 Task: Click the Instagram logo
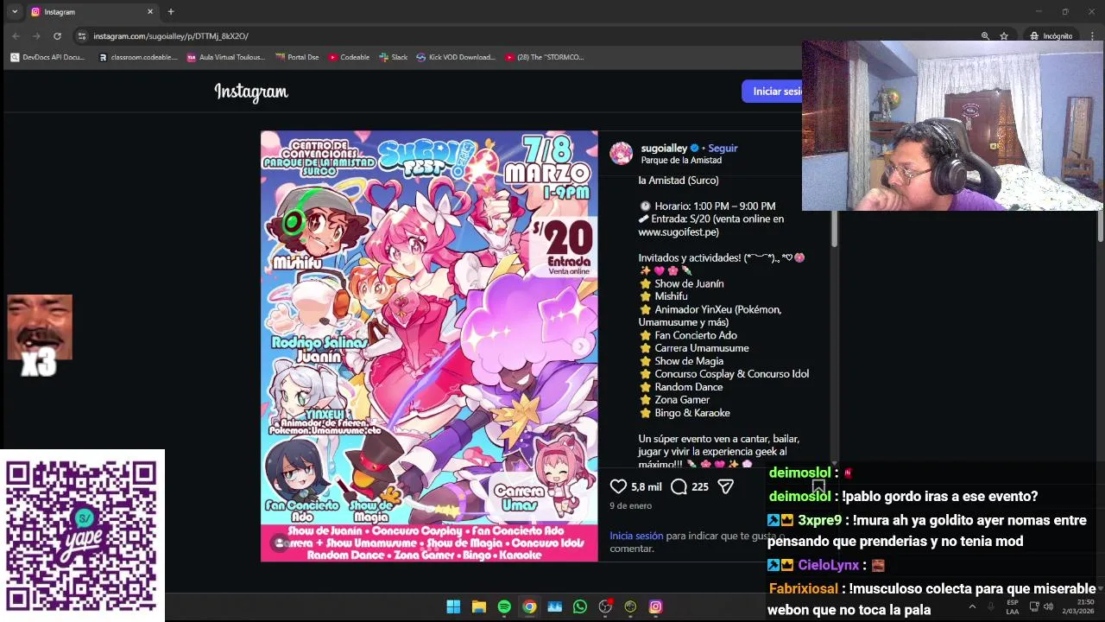click(251, 92)
